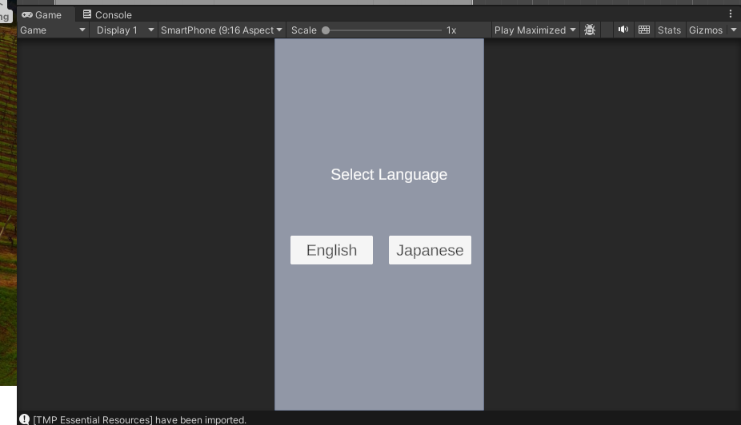Click the Scale slider handle
The width and height of the screenshot is (741, 425).
click(326, 30)
